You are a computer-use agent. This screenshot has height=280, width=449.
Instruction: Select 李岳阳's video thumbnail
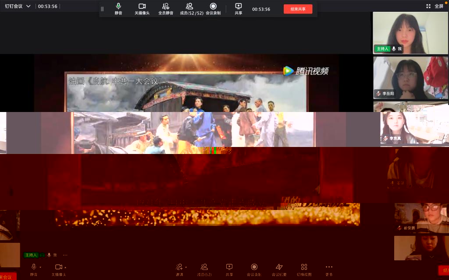pyautogui.click(x=410, y=77)
